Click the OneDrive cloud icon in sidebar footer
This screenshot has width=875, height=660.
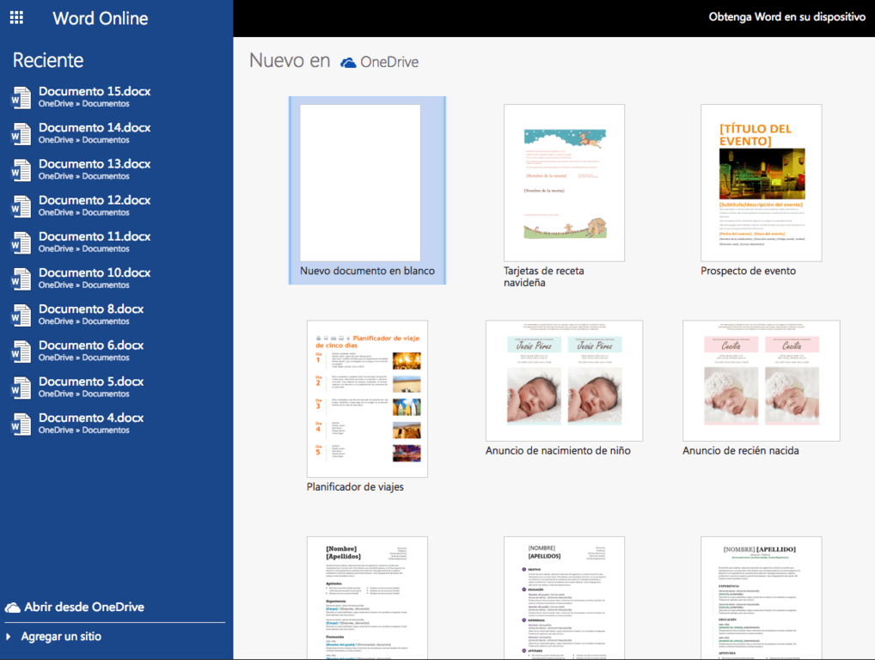pyautogui.click(x=13, y=608)
